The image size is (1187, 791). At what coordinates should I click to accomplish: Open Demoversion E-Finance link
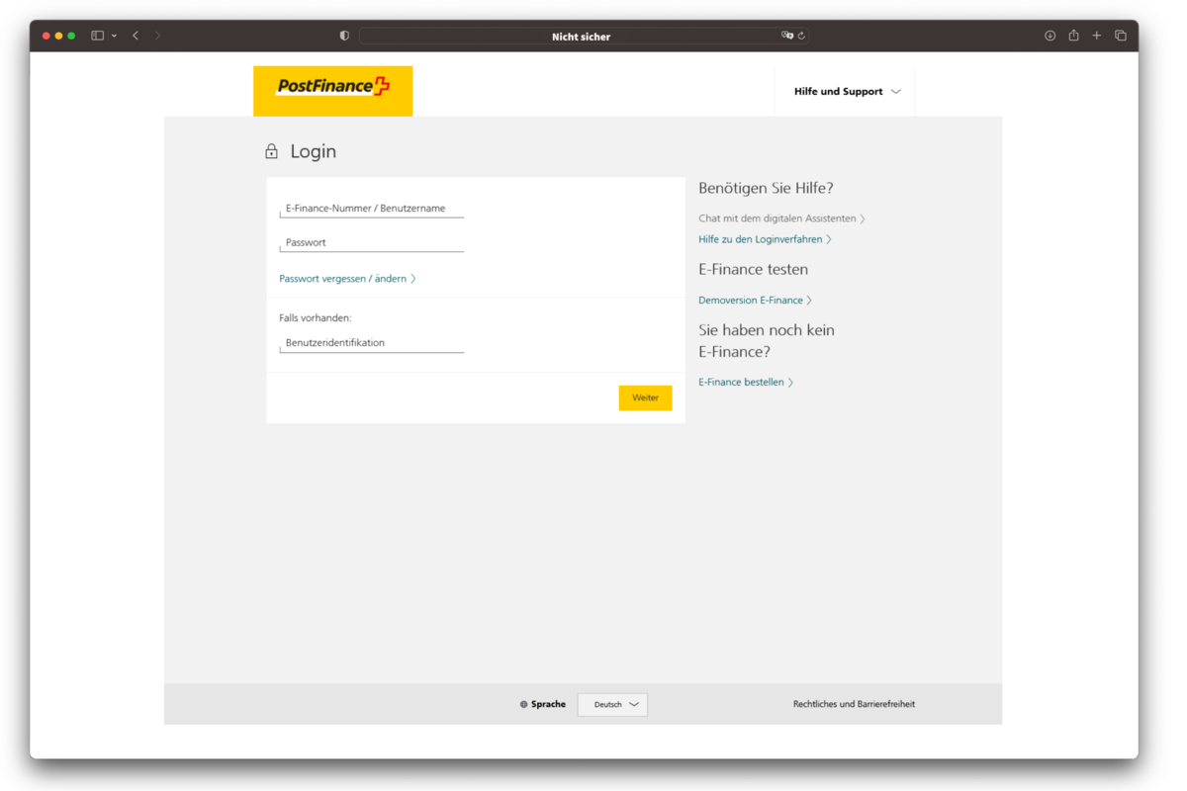tap(755, 300)
